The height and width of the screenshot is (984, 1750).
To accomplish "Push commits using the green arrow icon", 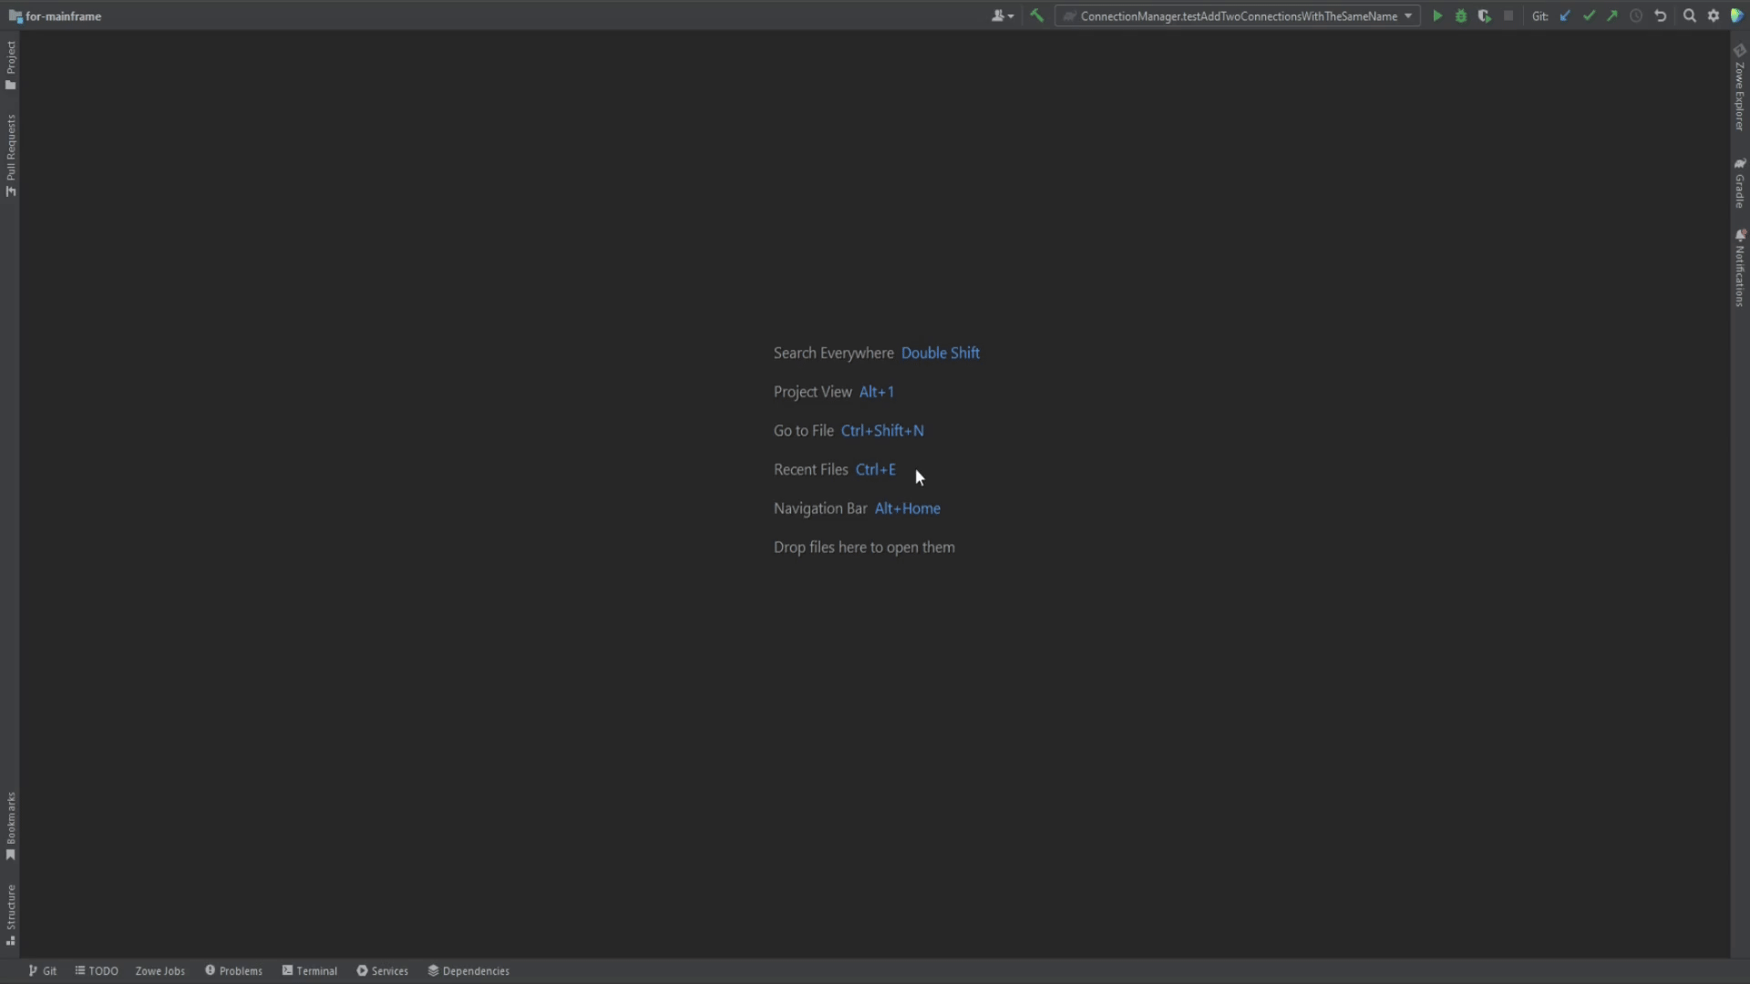I will pos(1613,15).
